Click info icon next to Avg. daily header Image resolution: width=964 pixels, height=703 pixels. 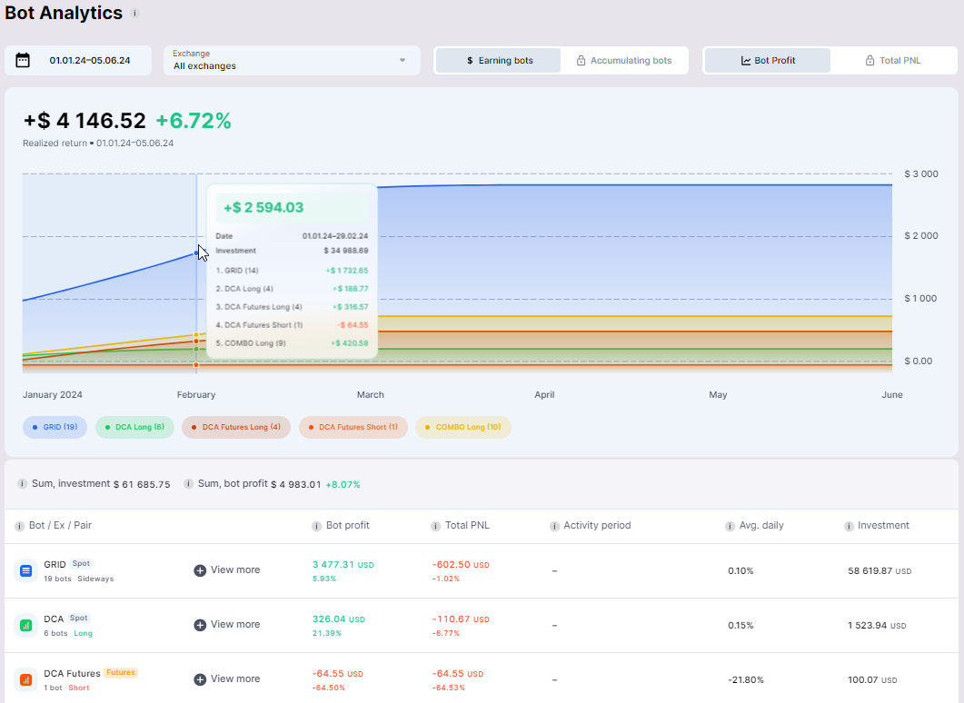click(730, 526)
